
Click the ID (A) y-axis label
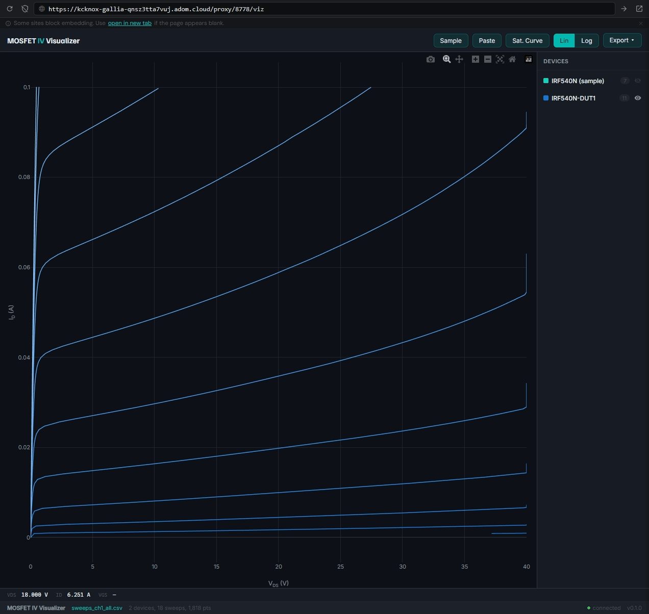point(11,313)
